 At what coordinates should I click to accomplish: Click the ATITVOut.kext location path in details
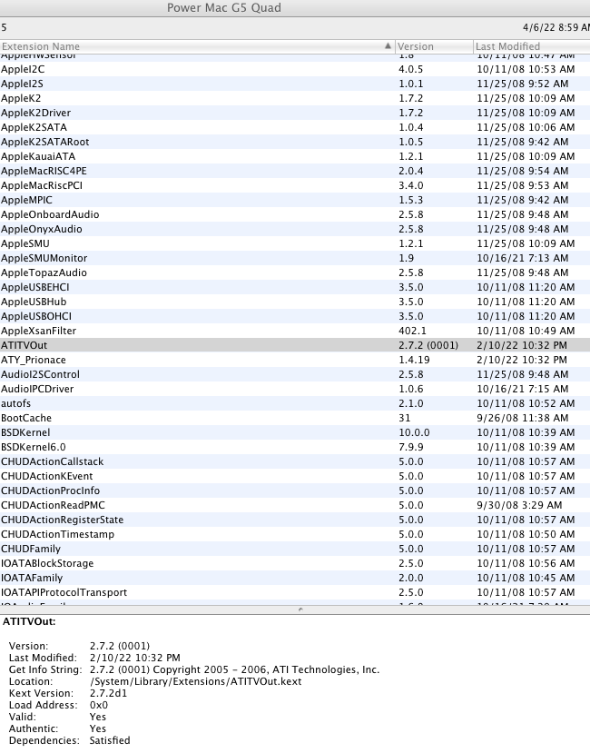pos(195,681)
